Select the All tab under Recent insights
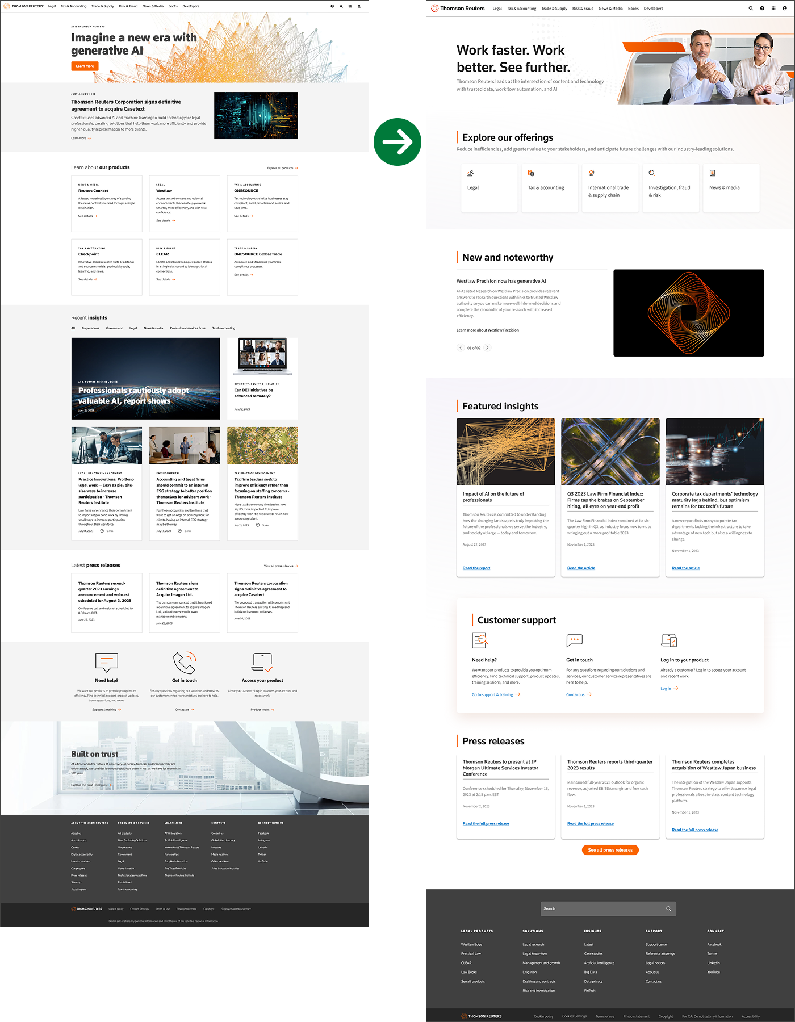 (x=73, y=328)
